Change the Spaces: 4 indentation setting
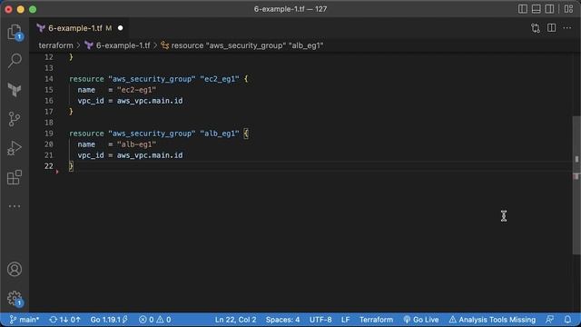The height and width of the screenshot is (327, 581). pos(282,320)
